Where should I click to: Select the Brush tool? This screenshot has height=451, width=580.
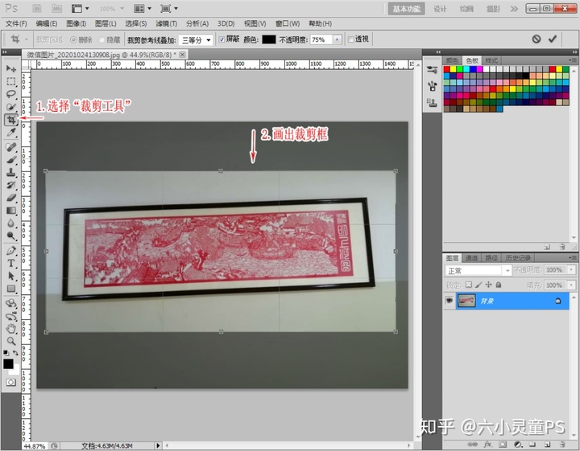click(x=11, y=160)
